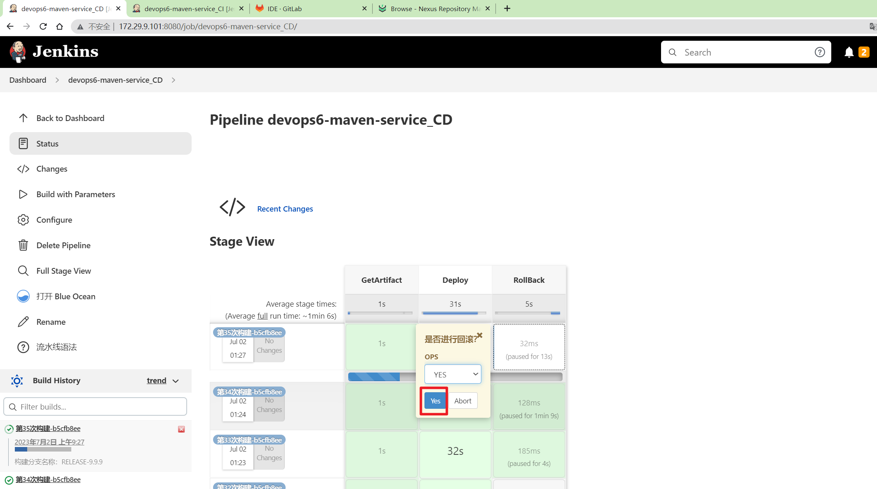Click the pipeline syntax help icon
This screenshot has width=877, height=489.
(23, 347)
